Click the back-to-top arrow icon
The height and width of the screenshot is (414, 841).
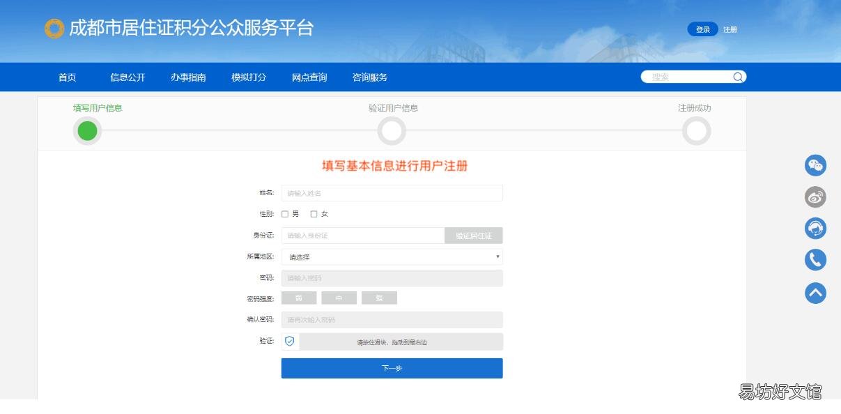tap(815, 293)
